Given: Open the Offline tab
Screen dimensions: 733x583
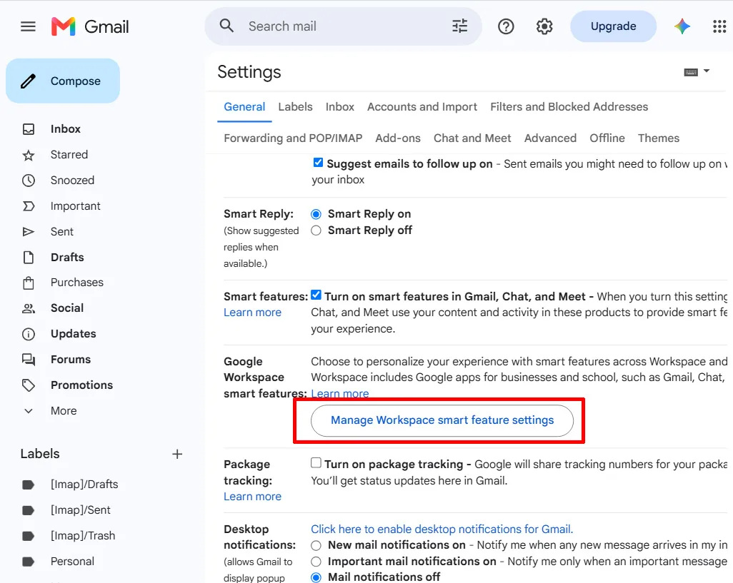Looking at the screenshot, I should (607, 138).
